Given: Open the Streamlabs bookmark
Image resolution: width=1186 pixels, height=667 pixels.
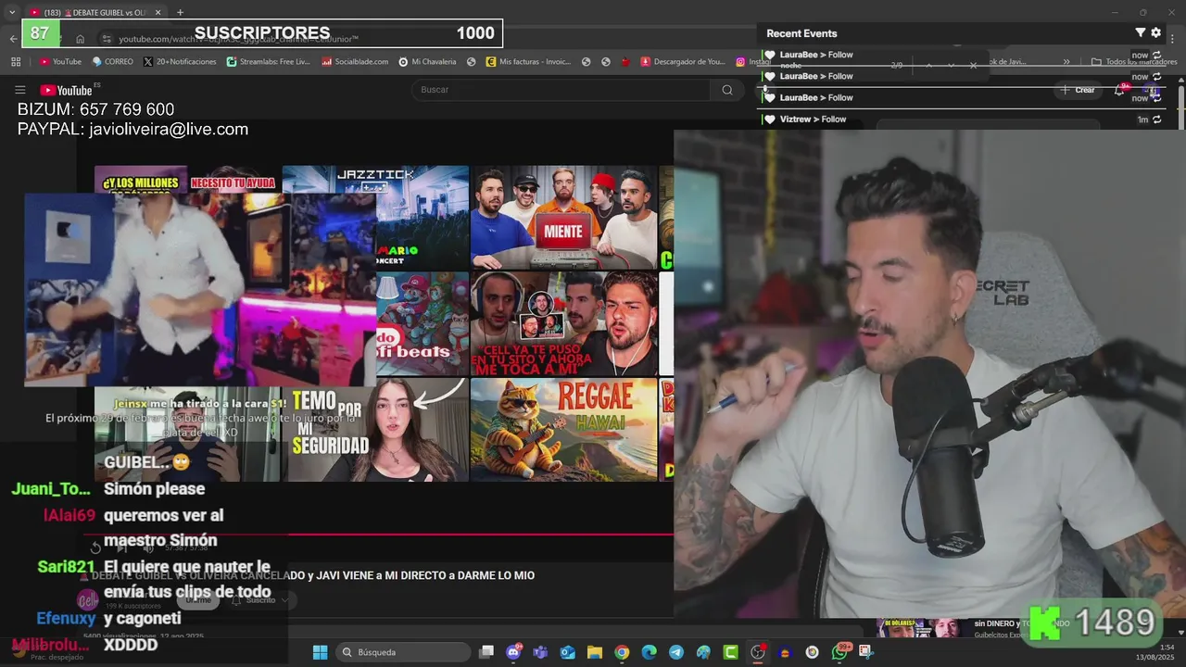Looking at the screenshot, I should 269,62.
